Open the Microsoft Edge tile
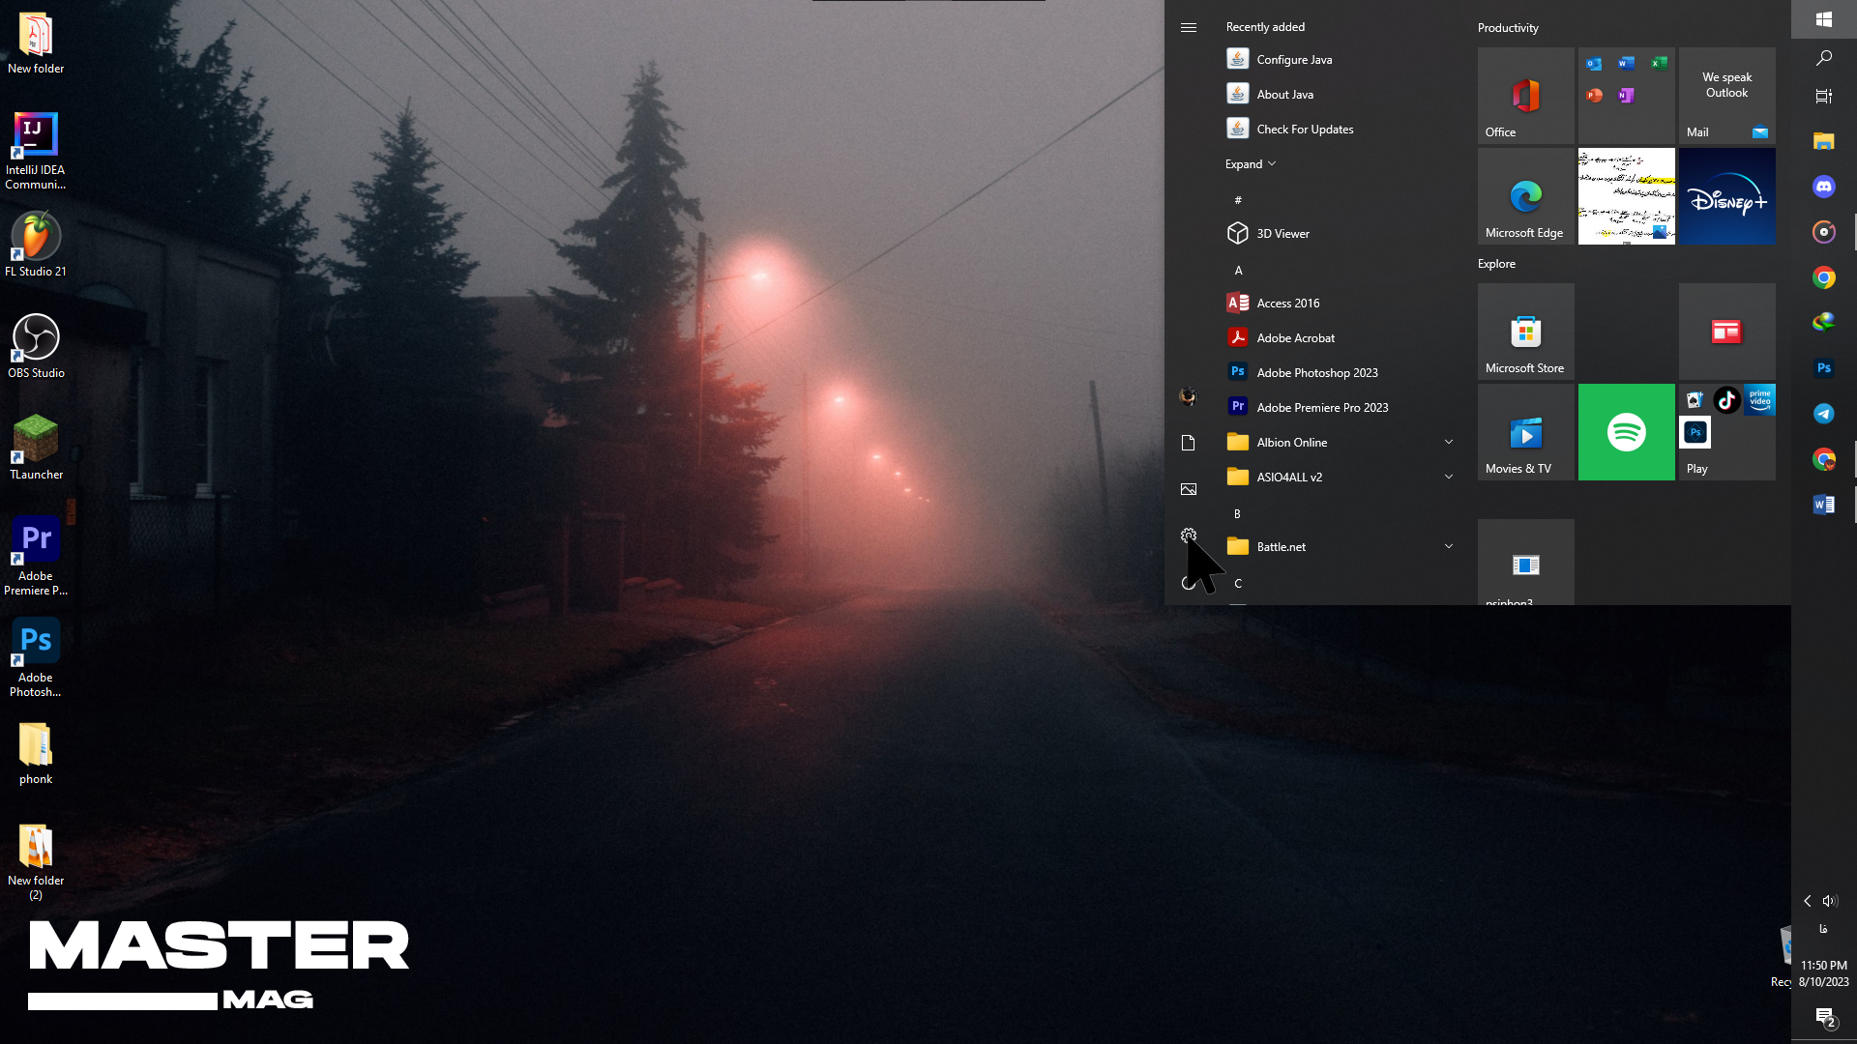 pyautogui.click(x=1525, y=196)
